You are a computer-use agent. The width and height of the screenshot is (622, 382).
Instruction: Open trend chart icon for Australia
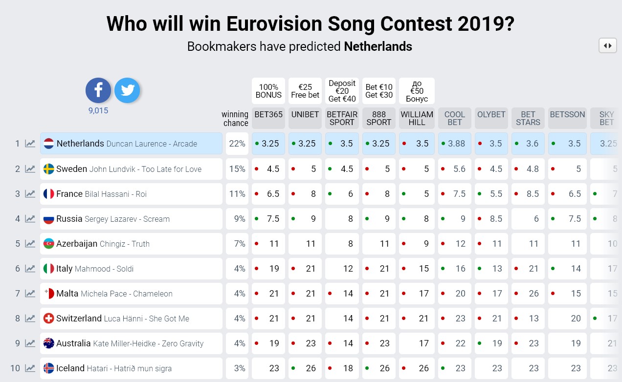30,343
